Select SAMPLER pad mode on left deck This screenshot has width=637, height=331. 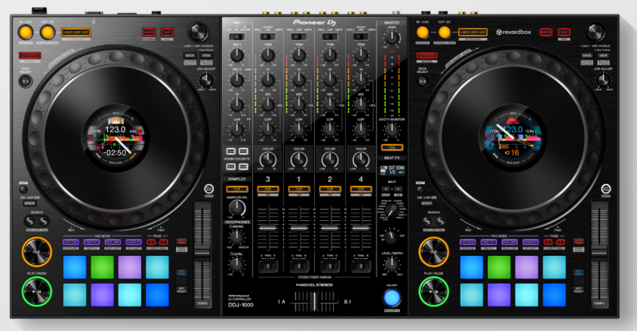(x=134, y=242)
